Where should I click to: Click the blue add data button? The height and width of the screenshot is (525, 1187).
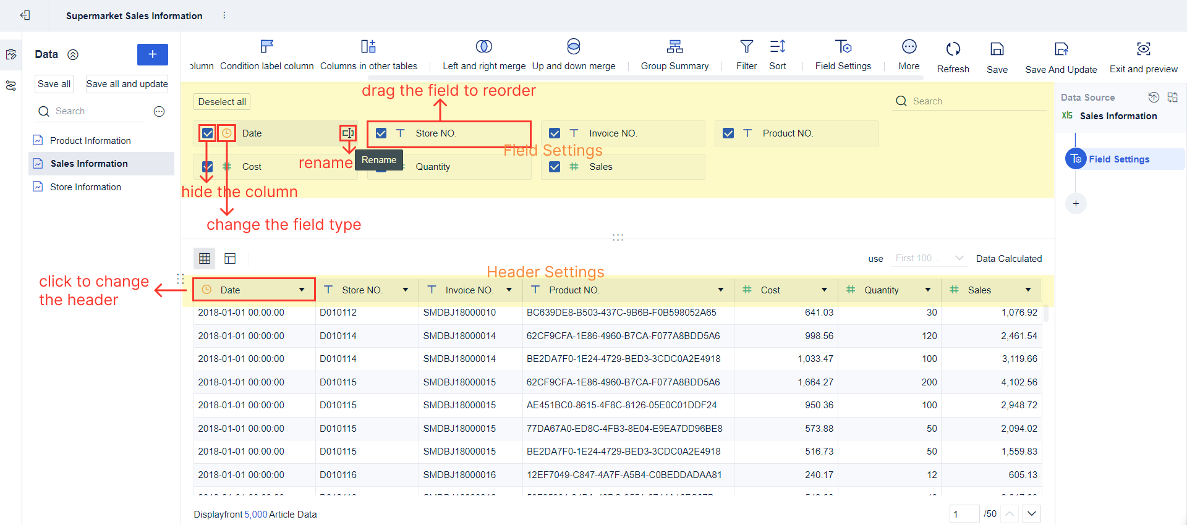(x=152, y=54)
